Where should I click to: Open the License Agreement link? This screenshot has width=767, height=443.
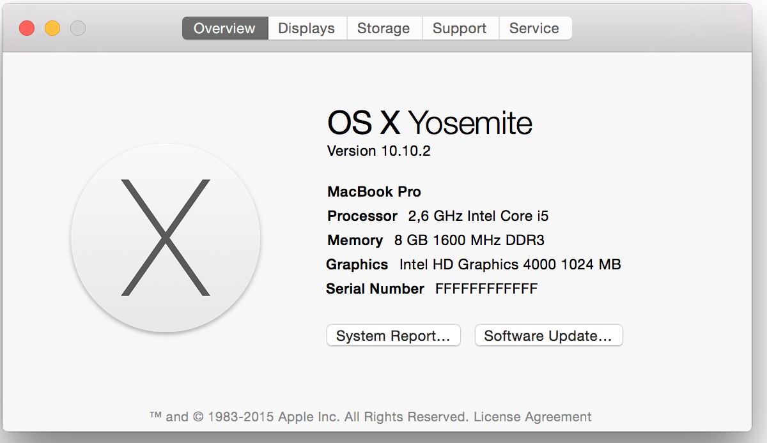click(x=532, y=417)
